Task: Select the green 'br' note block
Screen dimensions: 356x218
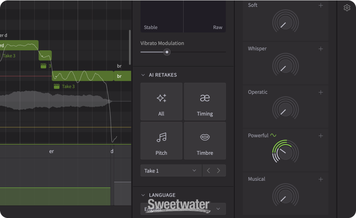Action: click(122, 76)
